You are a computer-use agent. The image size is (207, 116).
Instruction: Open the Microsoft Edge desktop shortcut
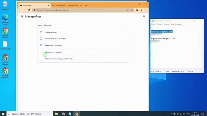point(5,20)
